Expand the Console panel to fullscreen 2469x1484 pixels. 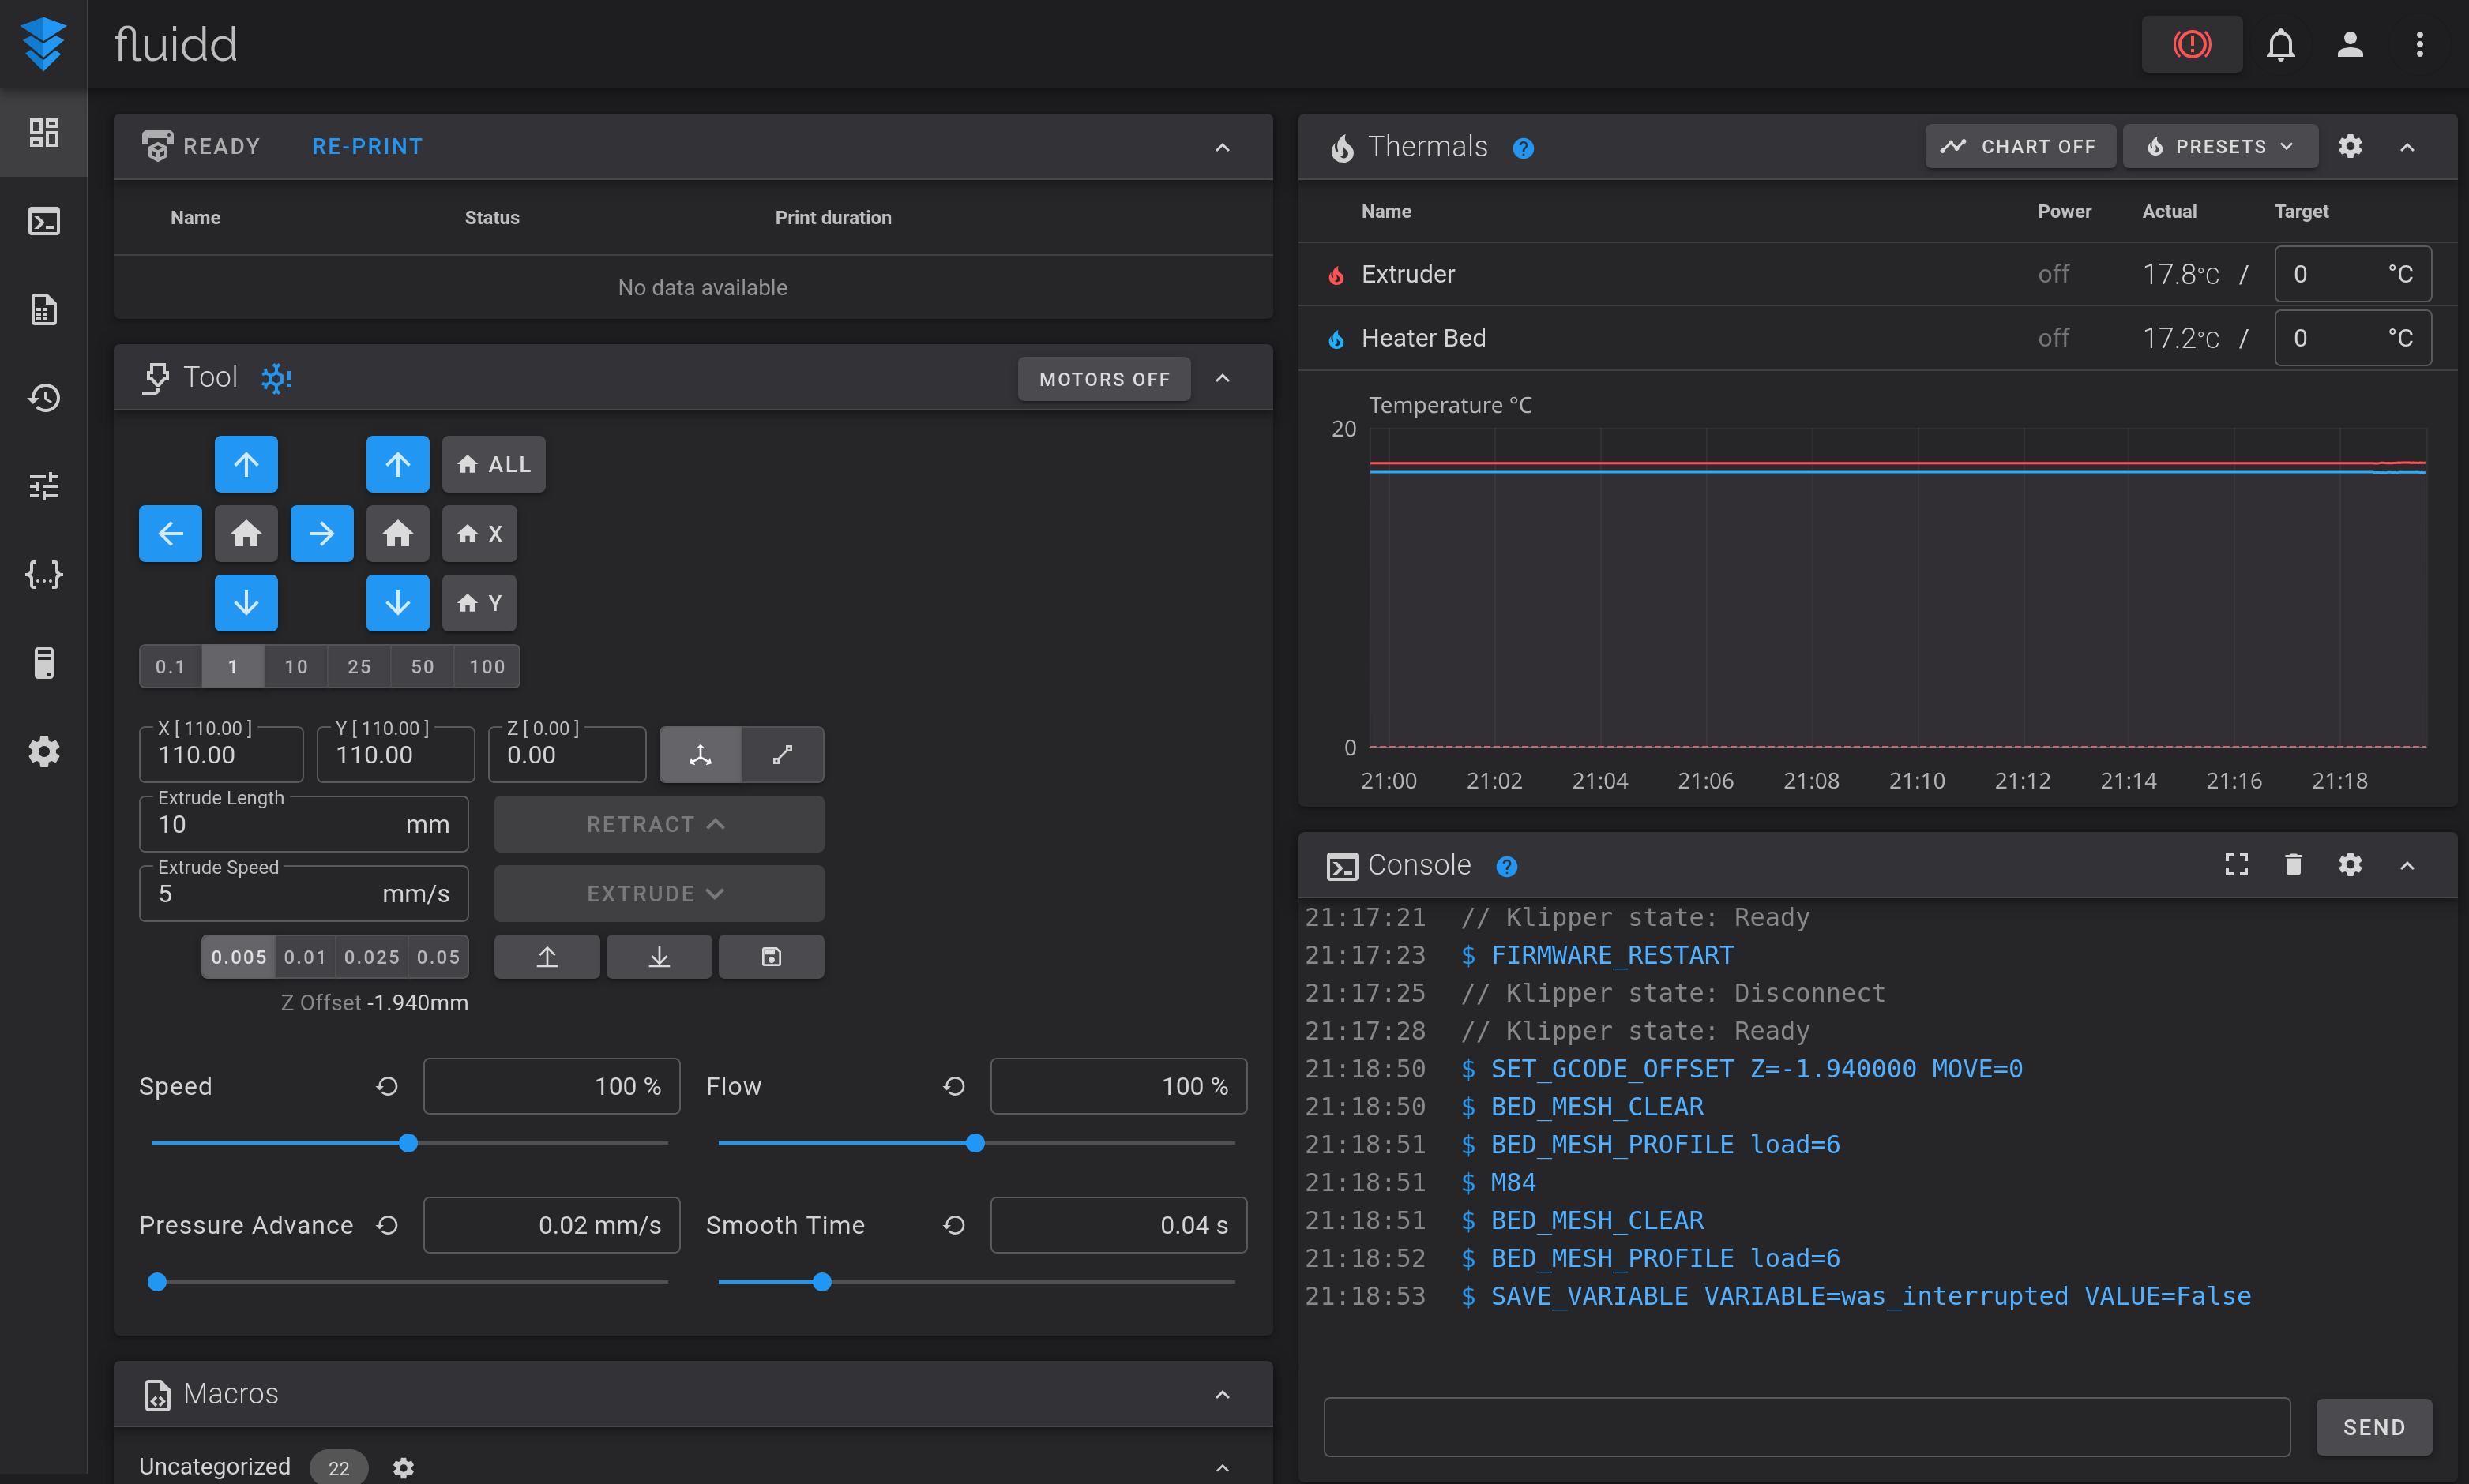[x=2238, y=864]
